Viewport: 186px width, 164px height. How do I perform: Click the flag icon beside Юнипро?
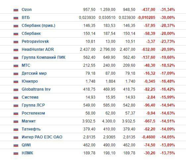pos(16,82)
